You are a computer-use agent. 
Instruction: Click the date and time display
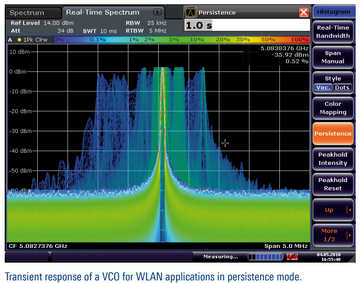point(328,257)
